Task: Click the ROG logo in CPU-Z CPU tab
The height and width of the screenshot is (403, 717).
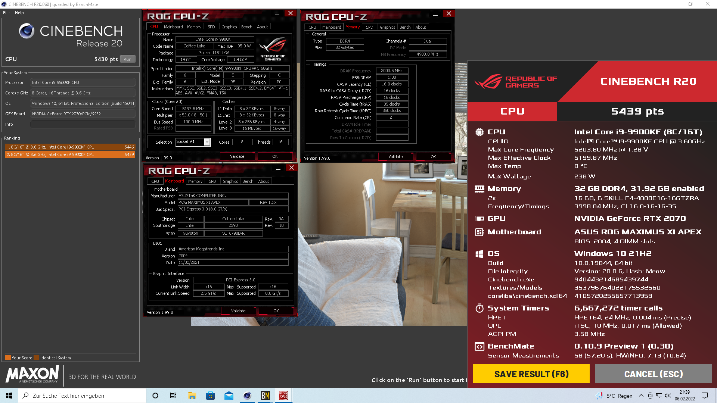Action: click(x=273, y=49)
